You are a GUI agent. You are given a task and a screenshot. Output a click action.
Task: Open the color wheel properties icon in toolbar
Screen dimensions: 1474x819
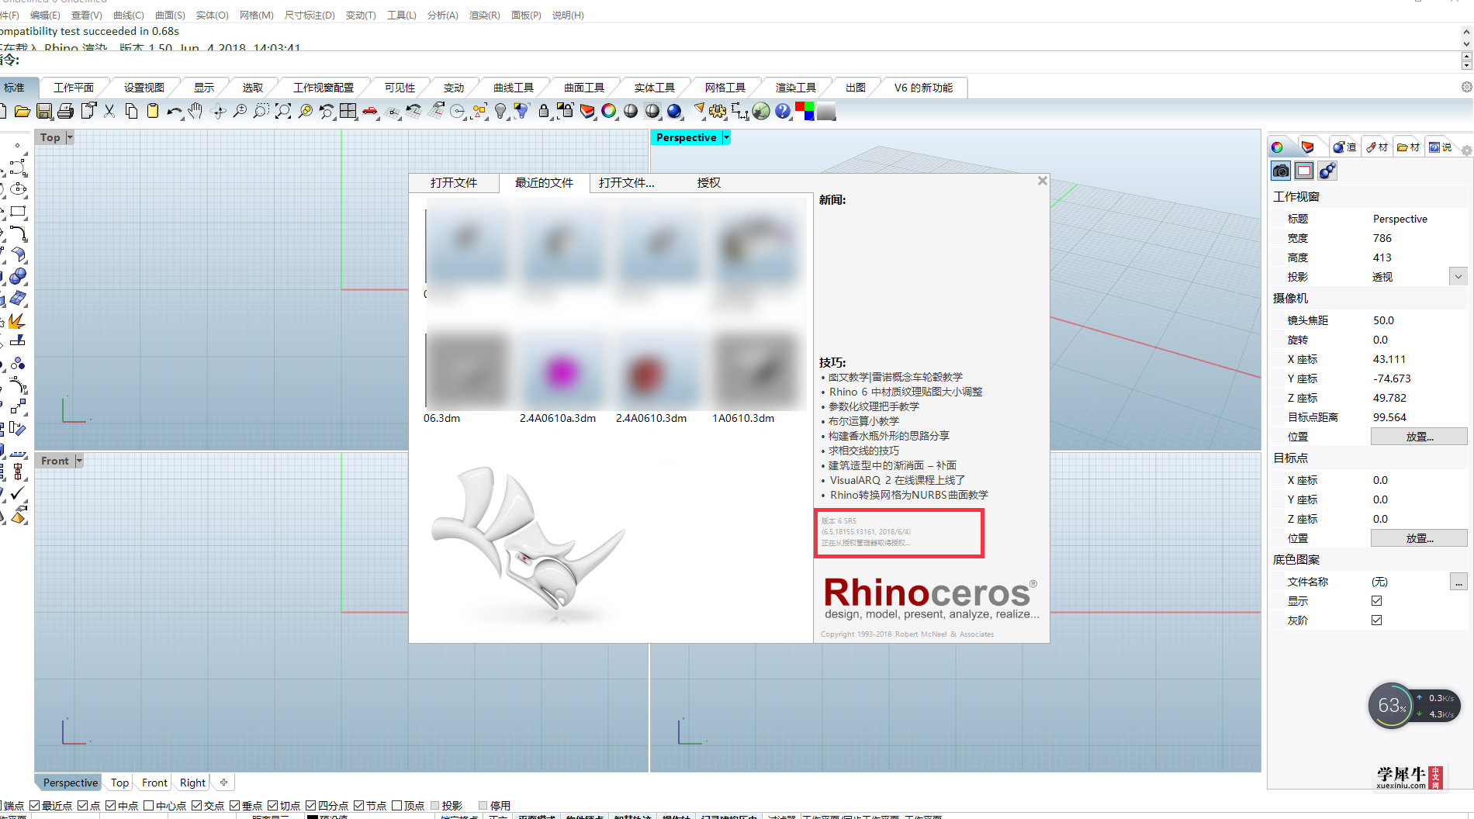click(609, 112)
